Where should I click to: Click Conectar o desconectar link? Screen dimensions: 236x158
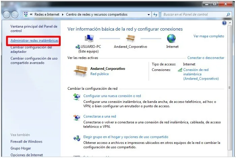pyautogui.click(x=206, y=58)
